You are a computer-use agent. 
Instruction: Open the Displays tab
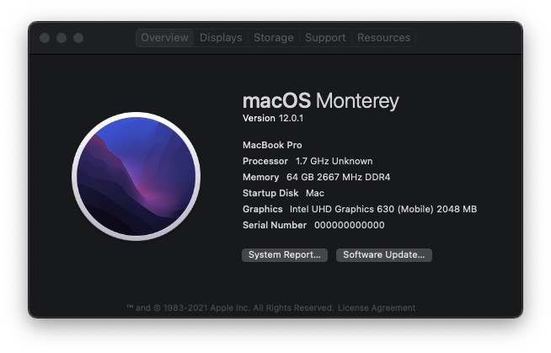pos(221,38)
